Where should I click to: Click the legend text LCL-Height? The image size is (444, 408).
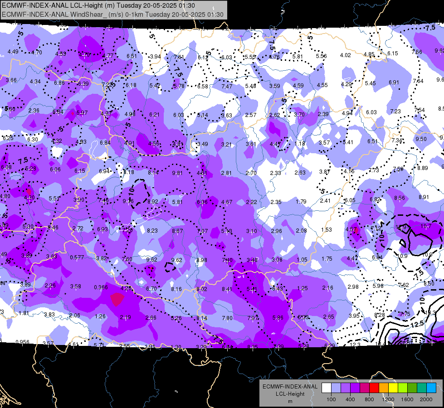290,394
